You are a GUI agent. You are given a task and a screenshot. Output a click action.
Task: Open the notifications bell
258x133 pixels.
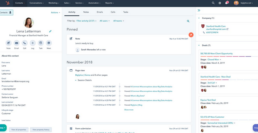[226, 3]
